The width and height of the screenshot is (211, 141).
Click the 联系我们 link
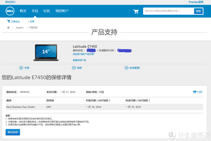[10, 2]
